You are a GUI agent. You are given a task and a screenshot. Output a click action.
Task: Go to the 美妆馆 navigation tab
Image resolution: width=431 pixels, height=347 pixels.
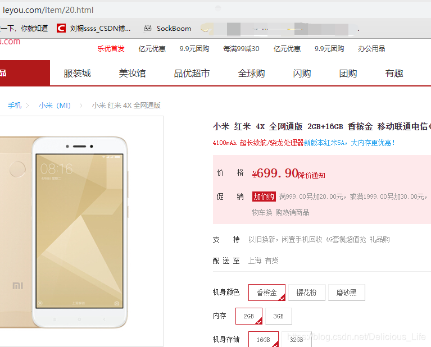[x=132, y=74]
